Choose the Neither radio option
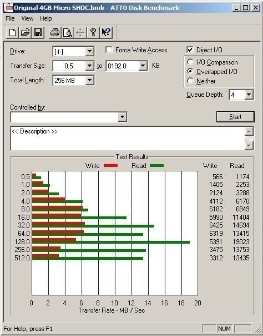This screenshot has width=263, height=336. (190, 81)
